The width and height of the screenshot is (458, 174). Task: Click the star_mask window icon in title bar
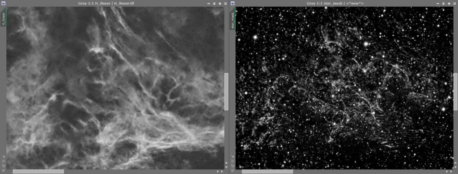pyautogui.click(x=233, y=4)
